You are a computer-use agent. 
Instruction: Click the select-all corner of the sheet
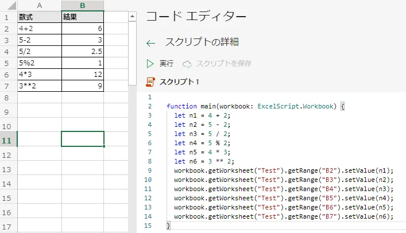pos(8,5)
